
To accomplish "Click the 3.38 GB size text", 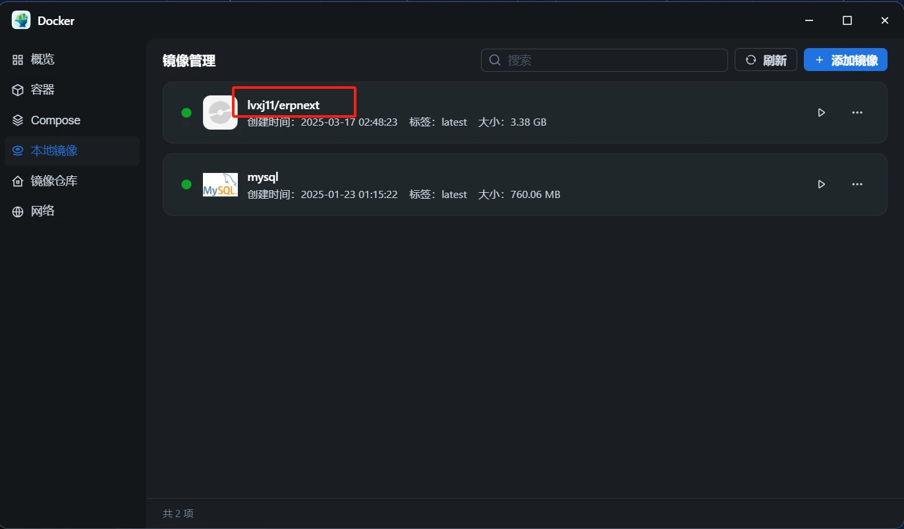I will click(x=528, y=122).
